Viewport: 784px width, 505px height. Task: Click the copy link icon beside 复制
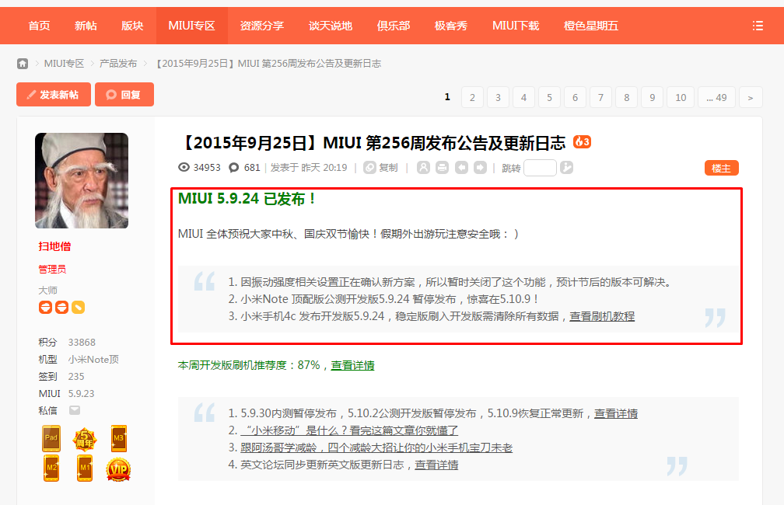click(369, 167)
